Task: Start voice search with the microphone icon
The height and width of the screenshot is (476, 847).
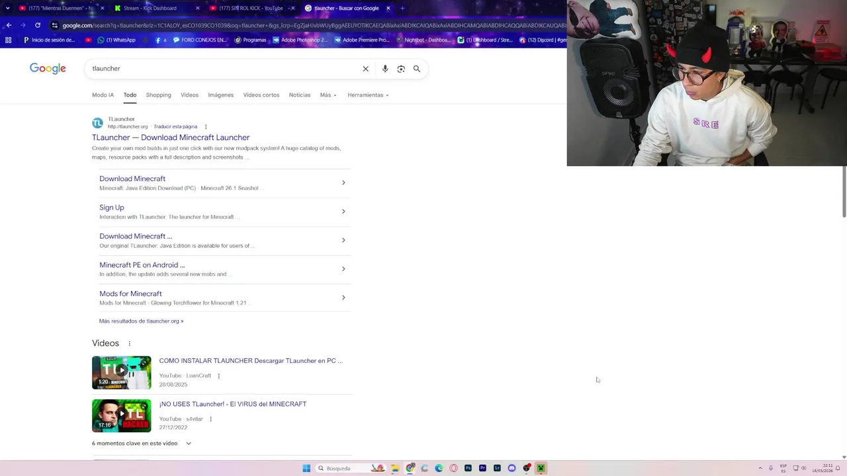Action: (385, 69)
